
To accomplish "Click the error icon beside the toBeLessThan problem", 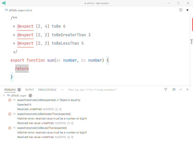I will tap(10, 128).
